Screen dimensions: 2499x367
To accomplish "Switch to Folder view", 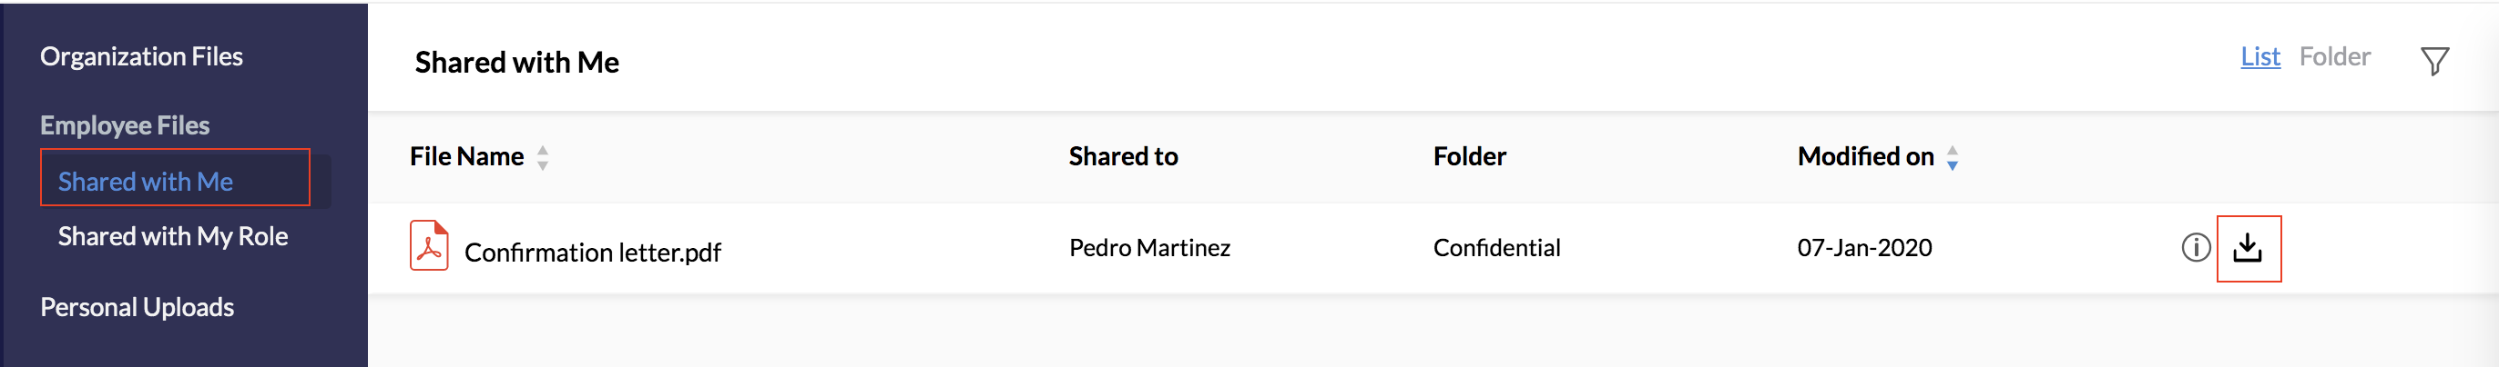I will pyautogui.click(x=2334, y=57).
